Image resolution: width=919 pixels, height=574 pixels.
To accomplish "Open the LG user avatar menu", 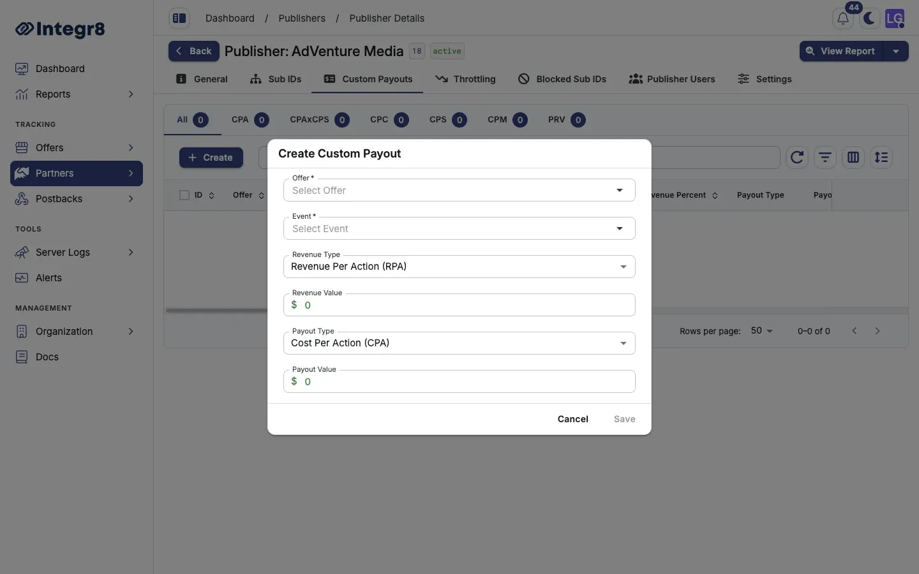I will point(895,18).
